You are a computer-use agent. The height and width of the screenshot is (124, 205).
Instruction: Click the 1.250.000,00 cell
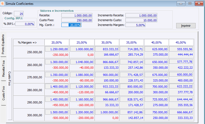coord(57,49)
